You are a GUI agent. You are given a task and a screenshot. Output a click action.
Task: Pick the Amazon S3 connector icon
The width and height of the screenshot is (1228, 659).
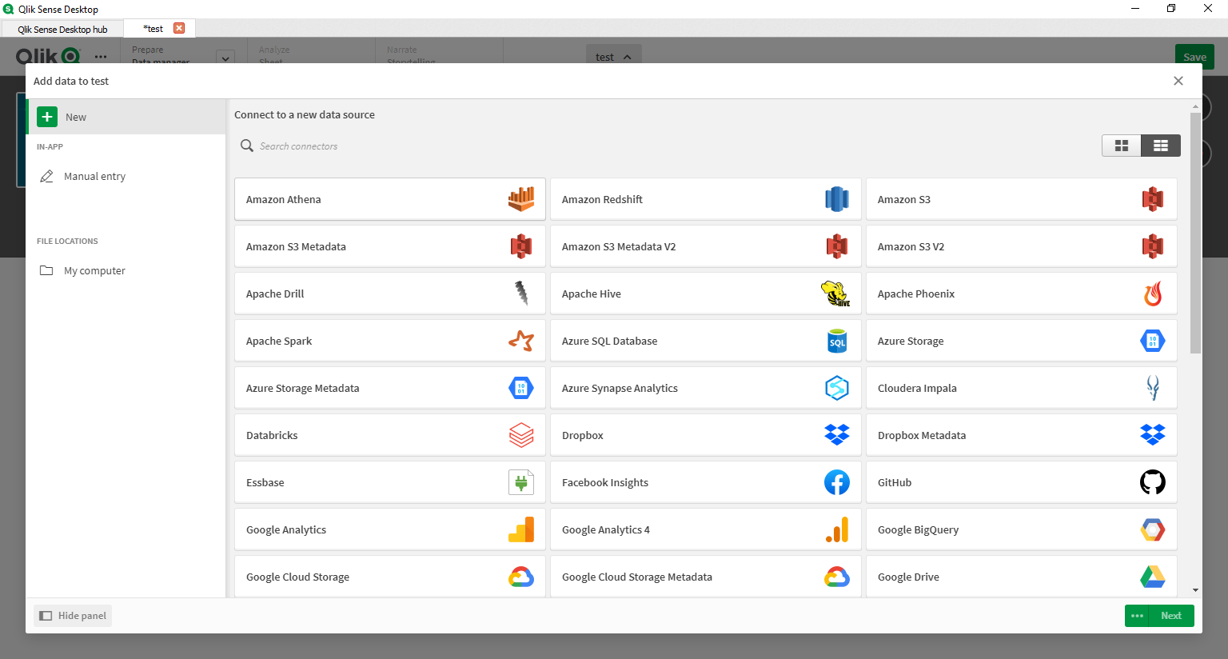pos(1153,199)
